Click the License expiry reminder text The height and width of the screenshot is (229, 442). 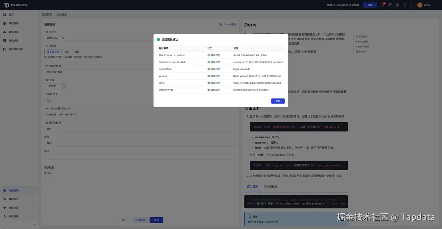point(343,5)
